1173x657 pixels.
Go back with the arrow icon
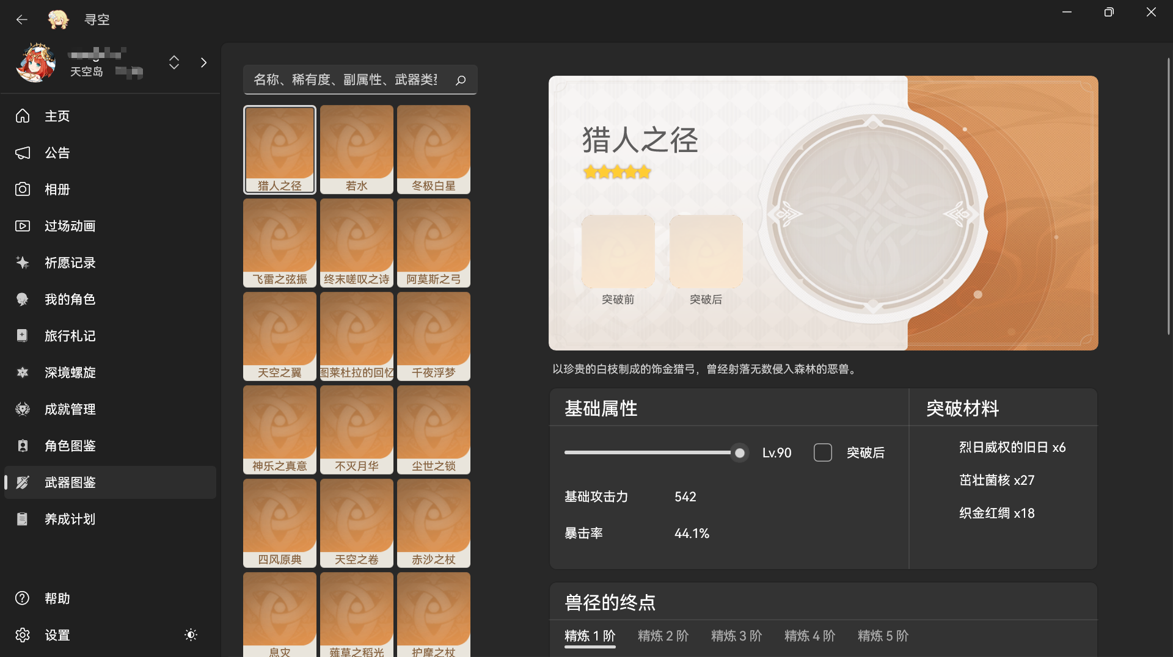(22, 20)
